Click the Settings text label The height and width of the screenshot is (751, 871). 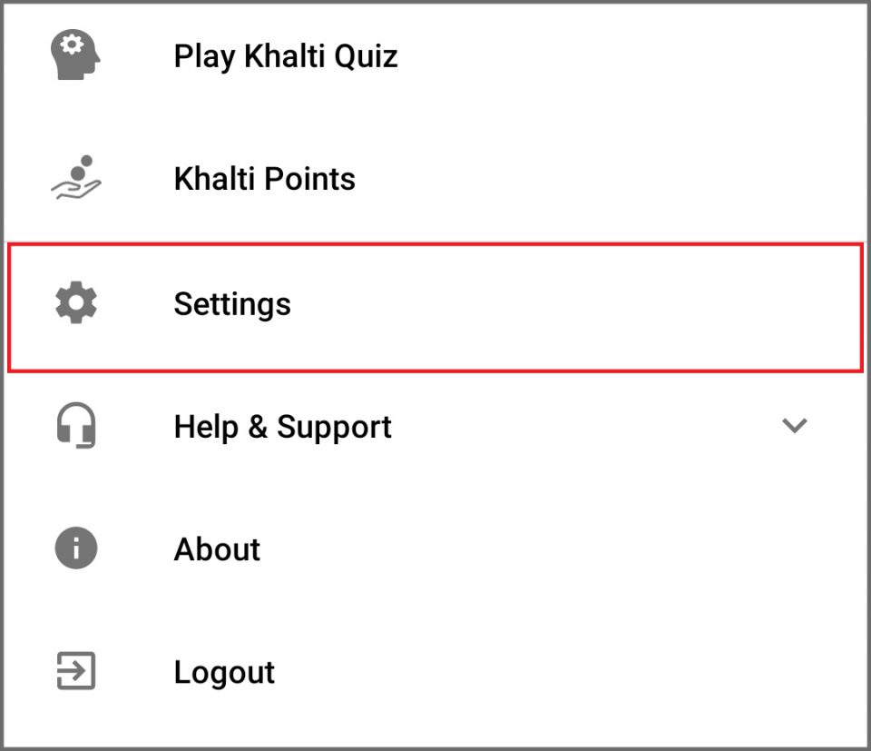(x=232, y=304)
